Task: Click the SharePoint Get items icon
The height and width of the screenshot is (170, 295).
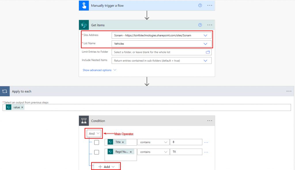Action: pyautogui.click(x=84, y=25)
